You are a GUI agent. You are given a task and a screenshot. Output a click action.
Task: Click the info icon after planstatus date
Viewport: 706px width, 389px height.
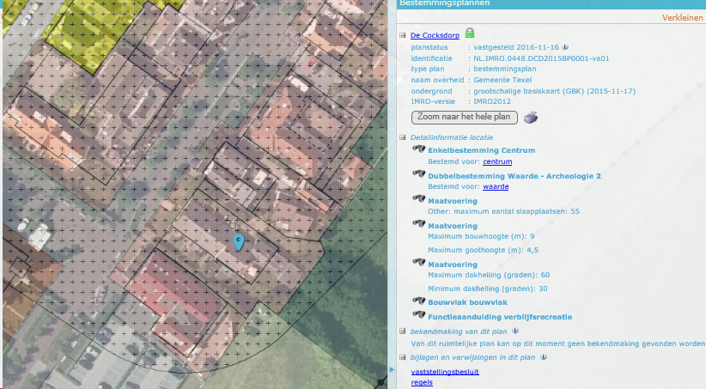coord(566,47)
